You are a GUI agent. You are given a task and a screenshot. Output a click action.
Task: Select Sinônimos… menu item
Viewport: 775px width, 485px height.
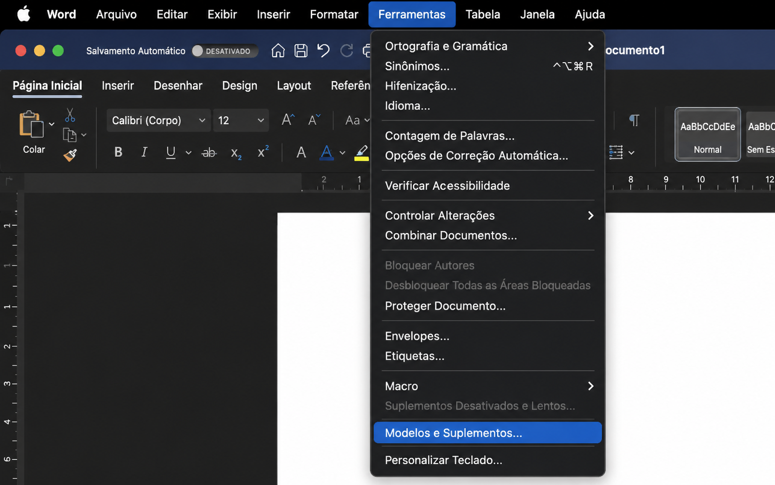pos(488,66)
